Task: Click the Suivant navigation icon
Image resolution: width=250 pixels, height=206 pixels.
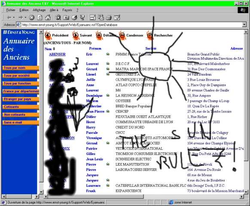Action: (x=76, y=35)
